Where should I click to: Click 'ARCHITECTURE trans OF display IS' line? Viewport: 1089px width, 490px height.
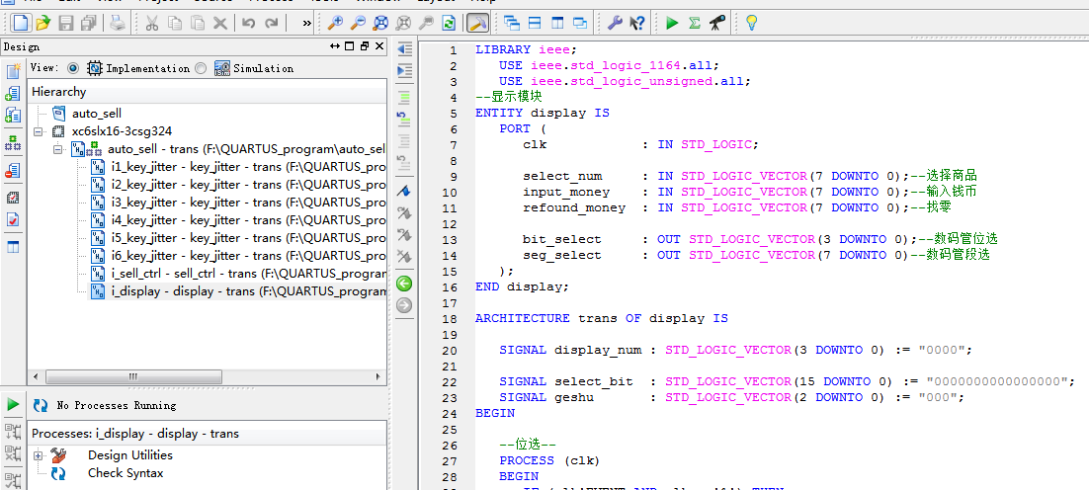[602, 318]
